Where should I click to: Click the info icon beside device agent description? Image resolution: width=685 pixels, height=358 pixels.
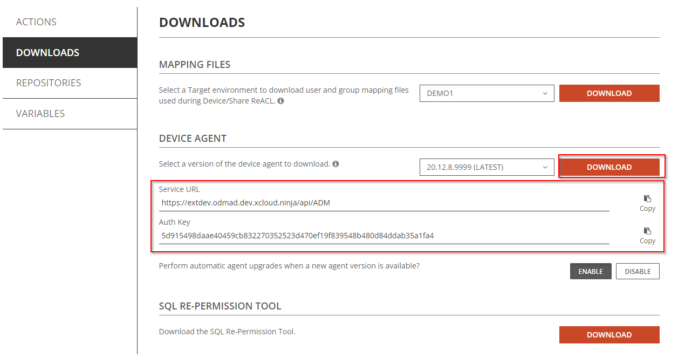(335, 164)
